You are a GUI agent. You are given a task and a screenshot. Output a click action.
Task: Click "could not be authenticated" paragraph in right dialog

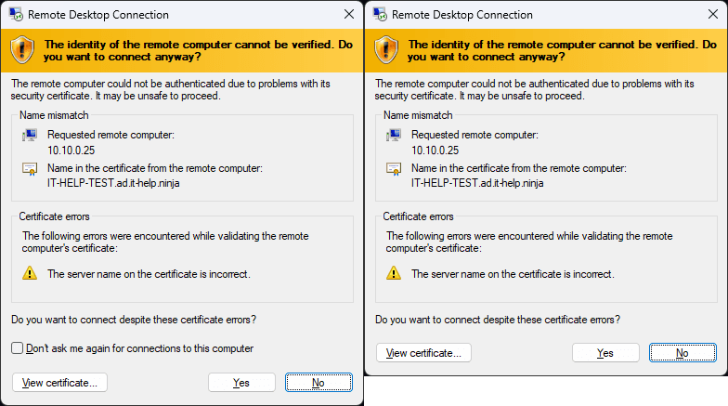(535, 89)
